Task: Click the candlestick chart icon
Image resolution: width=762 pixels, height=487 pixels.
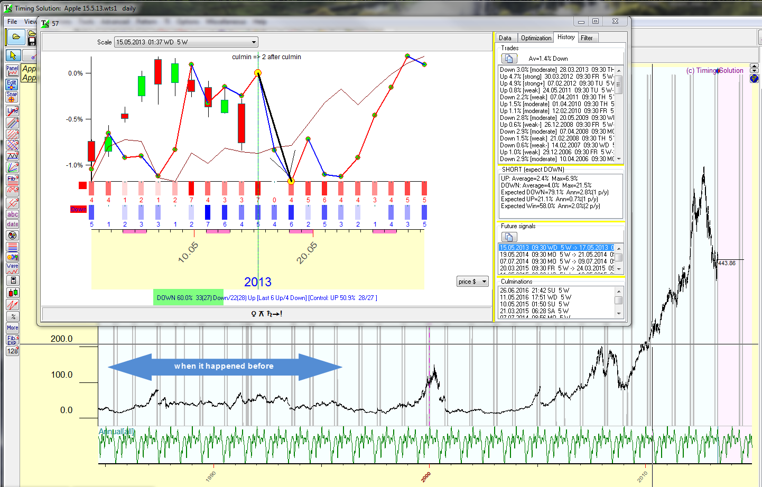Action: (x=12, y=293)
